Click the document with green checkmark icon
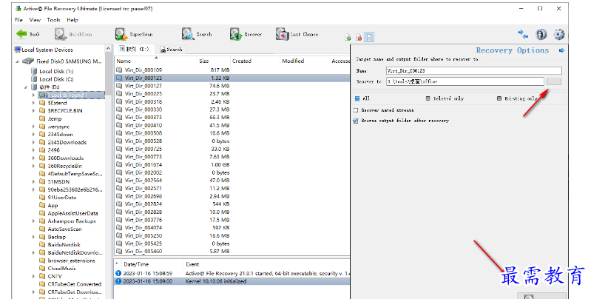591x299 pixels. 348,37
